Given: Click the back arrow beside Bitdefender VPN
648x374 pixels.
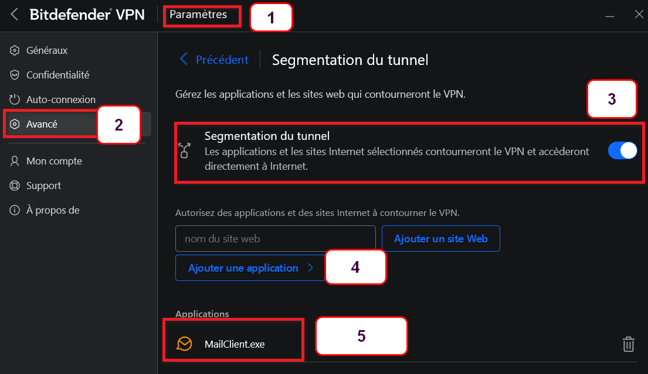Looking at the screenshot, I should pos(15,15).
